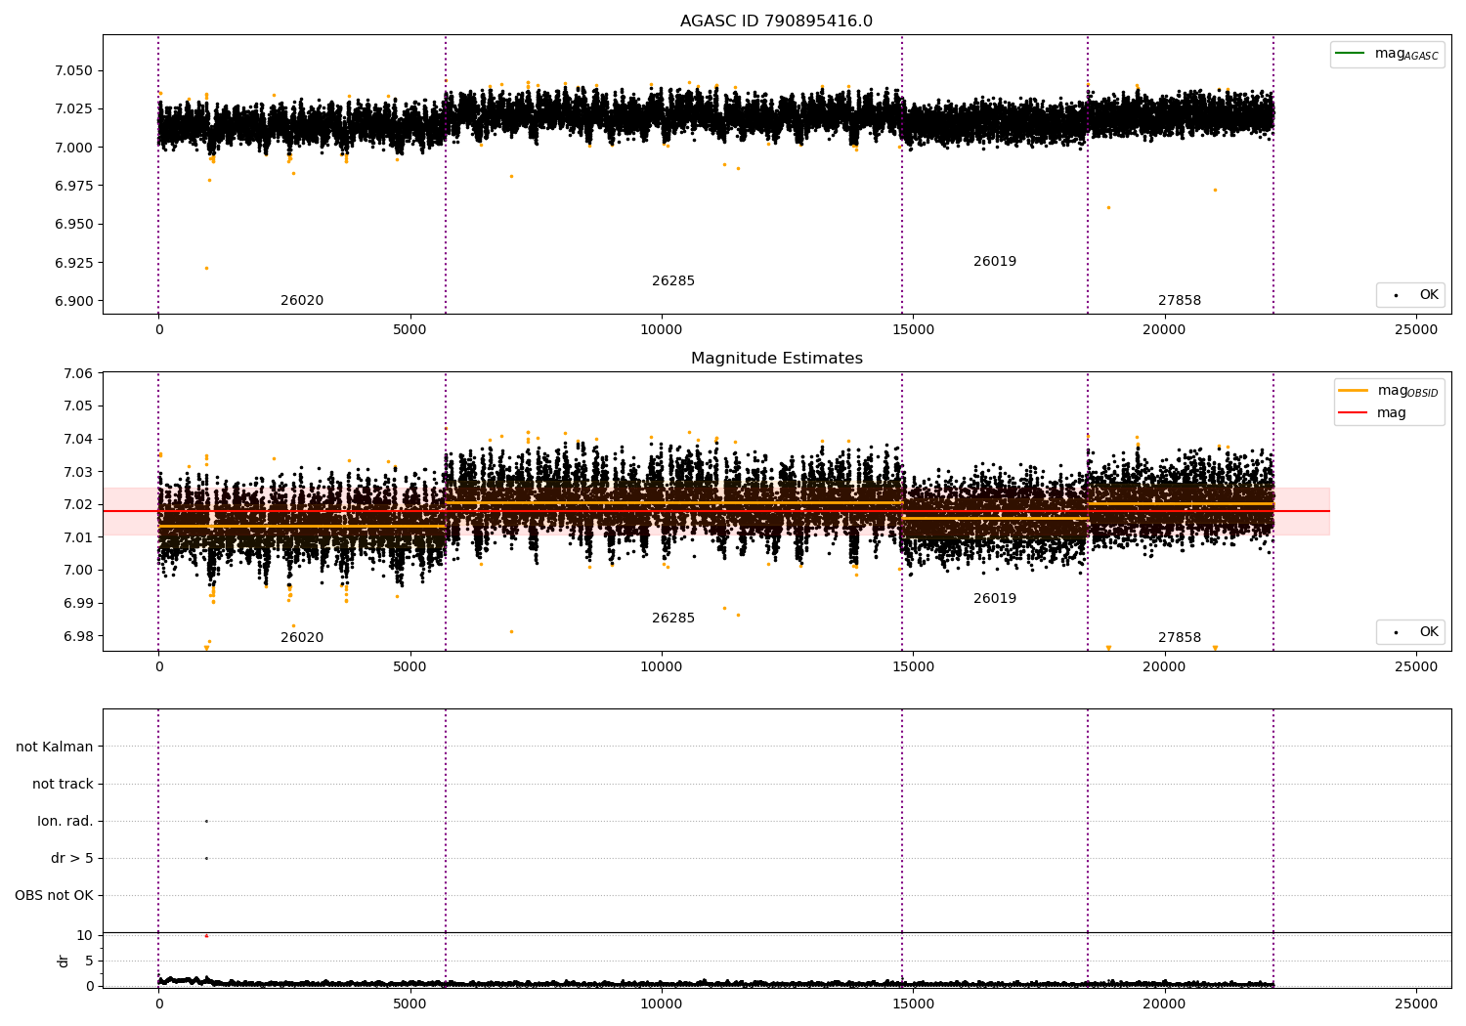
Task: Select the mag OBSID legend entry
Action: pyautogui.click(x=1389, y=391)
